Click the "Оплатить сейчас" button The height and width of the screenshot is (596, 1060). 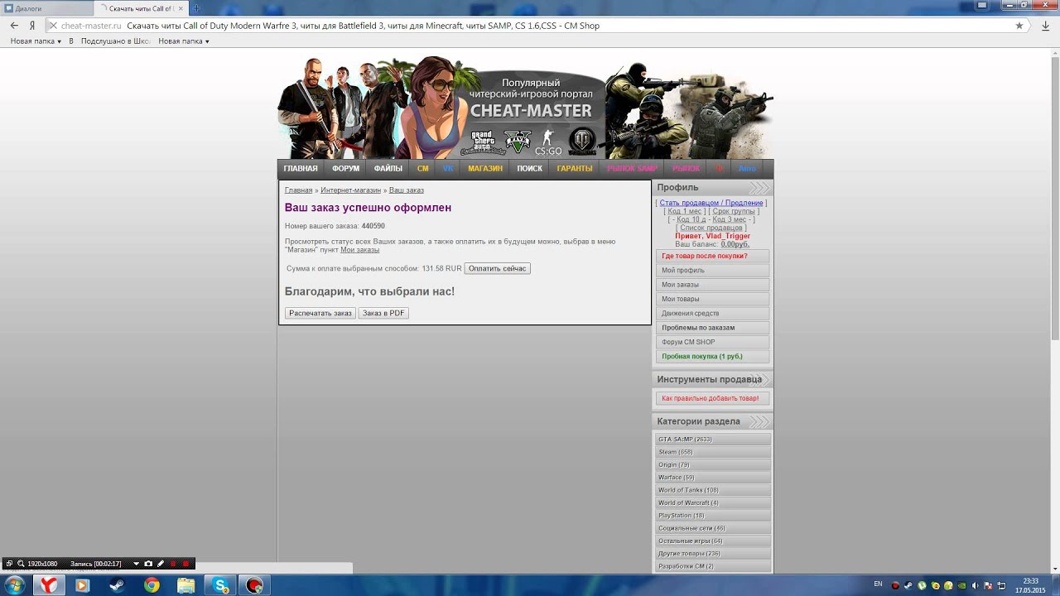497,268
